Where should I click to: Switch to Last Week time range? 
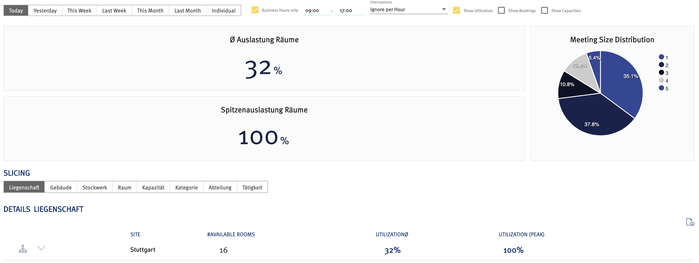click(x=114, y=11)
